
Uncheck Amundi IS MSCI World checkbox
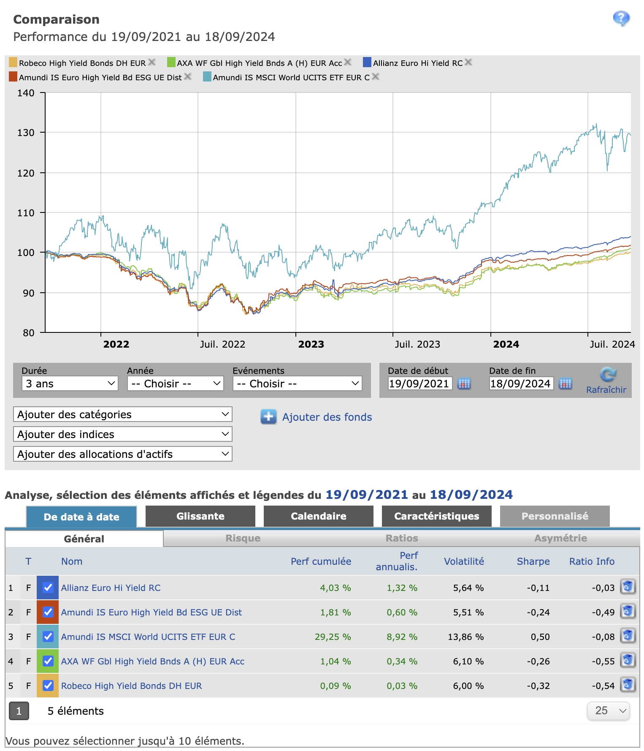48,637
